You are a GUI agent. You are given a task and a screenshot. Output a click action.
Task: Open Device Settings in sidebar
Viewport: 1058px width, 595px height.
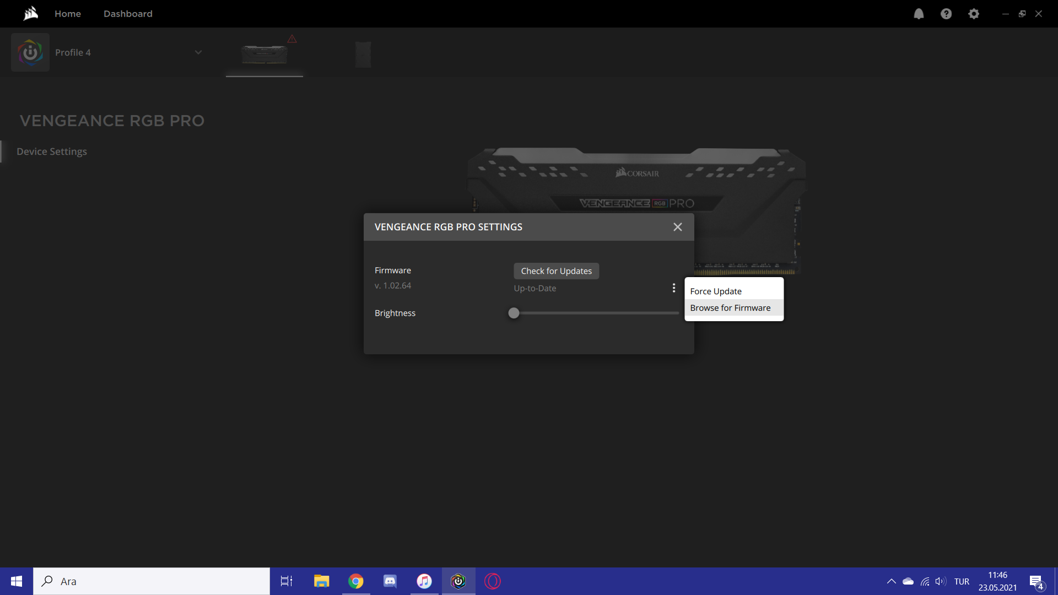click(x=52, y=152)
